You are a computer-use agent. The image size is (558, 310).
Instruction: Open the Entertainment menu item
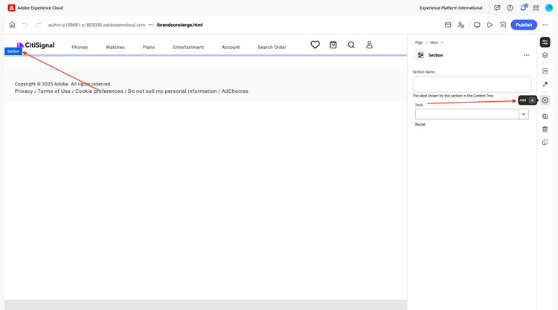(188, 47)
